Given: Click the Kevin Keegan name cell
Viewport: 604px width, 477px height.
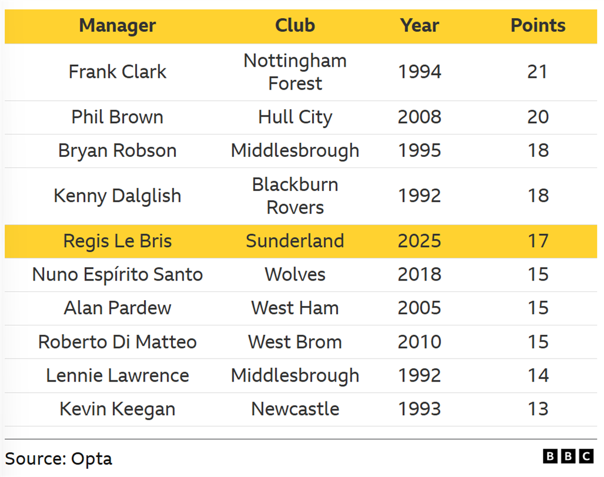Looking at the screenshot, I should click(117, 409).
